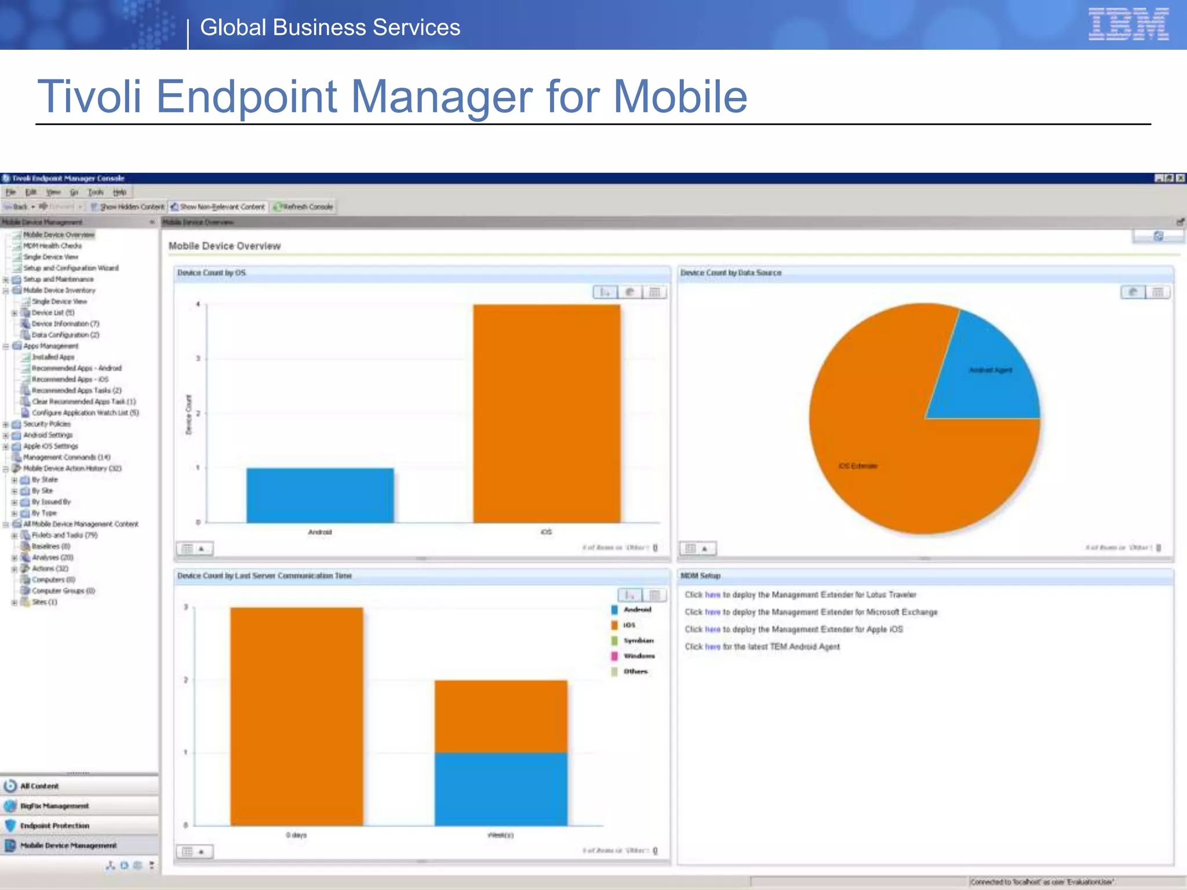
Task: Open the Edit menu
Action: (x=31, y=192)
